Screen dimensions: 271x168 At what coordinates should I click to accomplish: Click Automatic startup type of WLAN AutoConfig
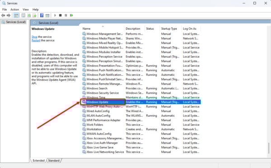(168, 115)
